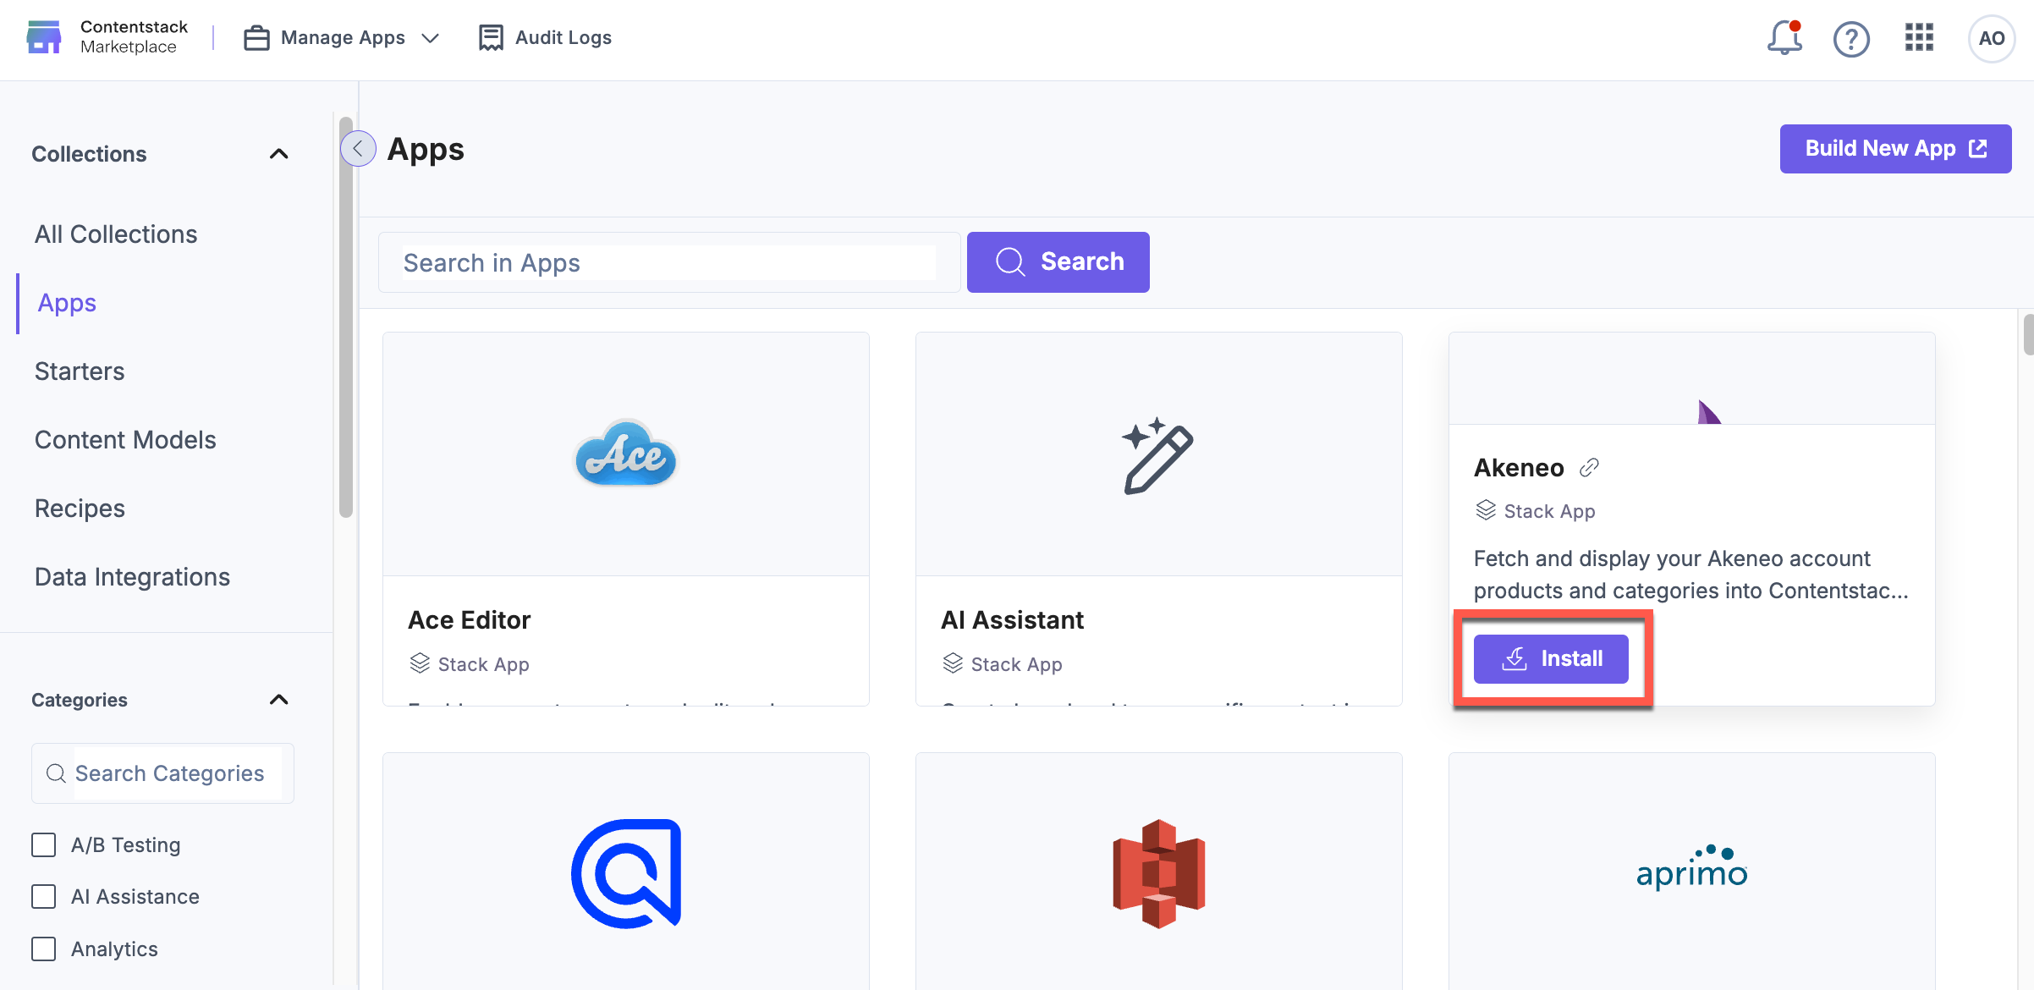2034x990 pixels.
Task: Focus the Search Categories field
Action: pos(162,773)
